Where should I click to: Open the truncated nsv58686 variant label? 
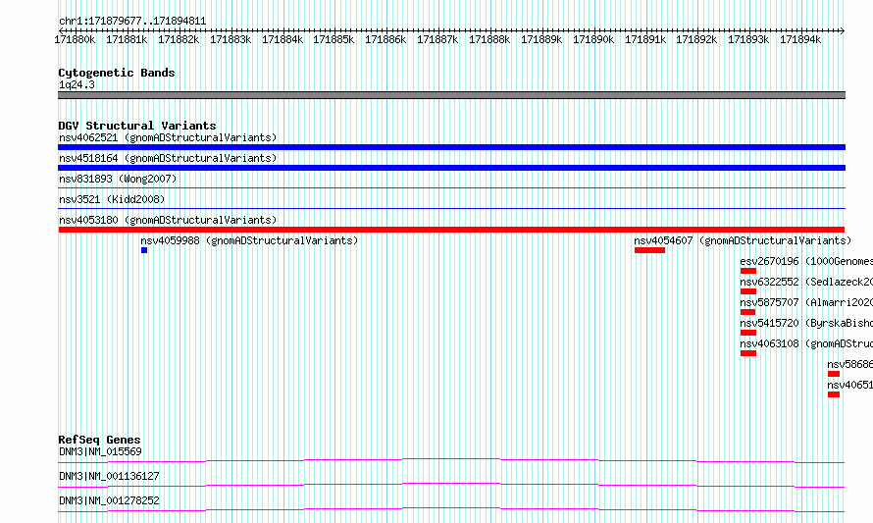[x=849, y=364]
